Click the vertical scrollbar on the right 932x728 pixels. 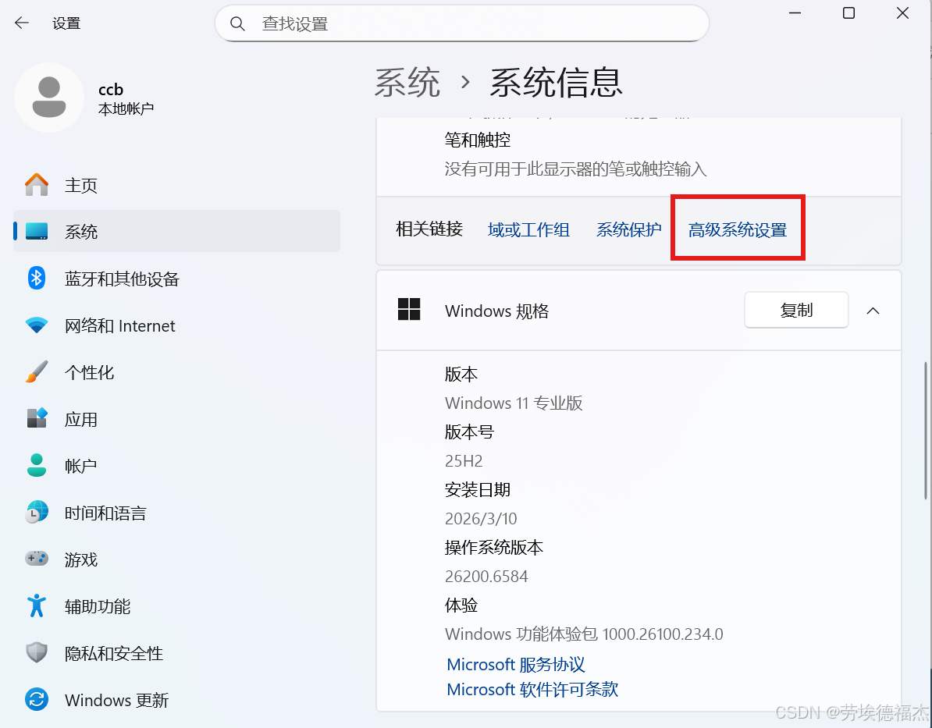pyautogui.click(x=926, y=430)
